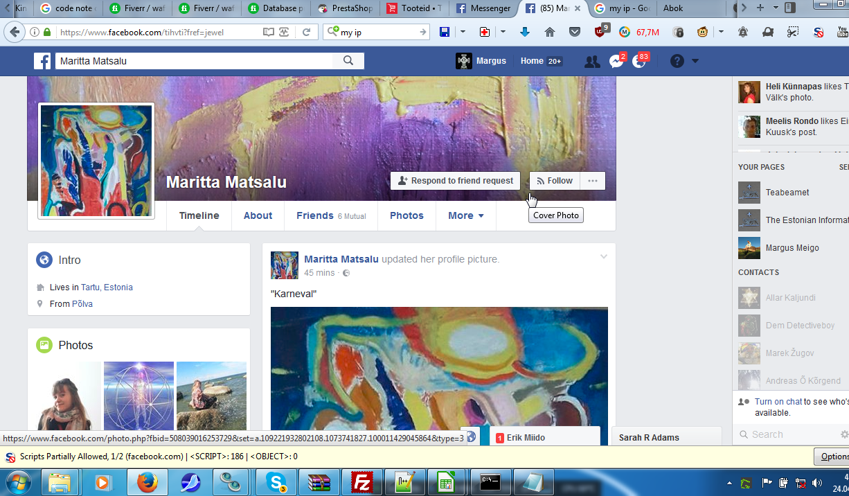Viewport: 849px width, 496px height.
Task: Open the post options chevron
Action: (x=603, y=257)
